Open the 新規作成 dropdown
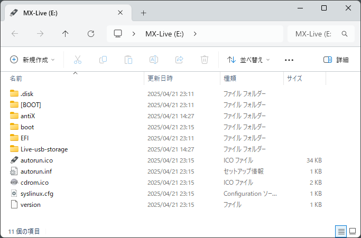 tap(33, 60)
